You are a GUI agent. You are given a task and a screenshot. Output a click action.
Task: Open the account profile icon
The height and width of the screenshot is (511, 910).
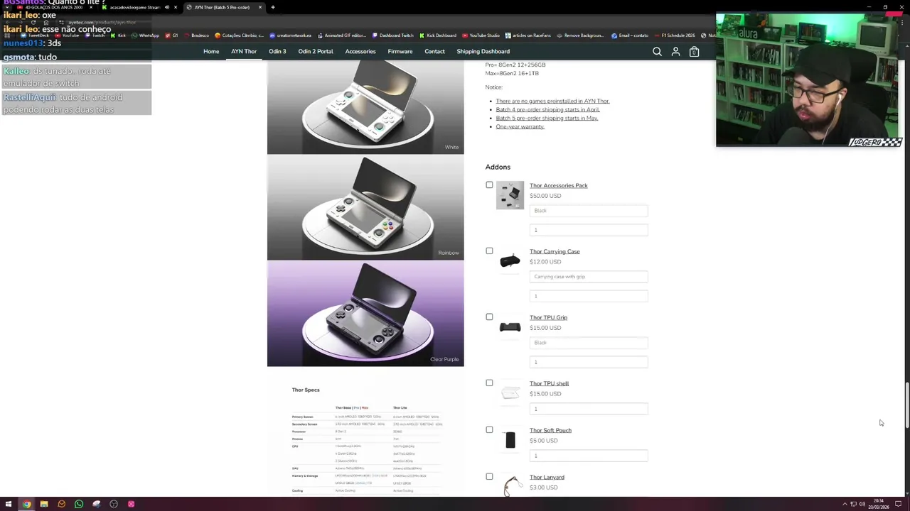click(x=675, y=51)
